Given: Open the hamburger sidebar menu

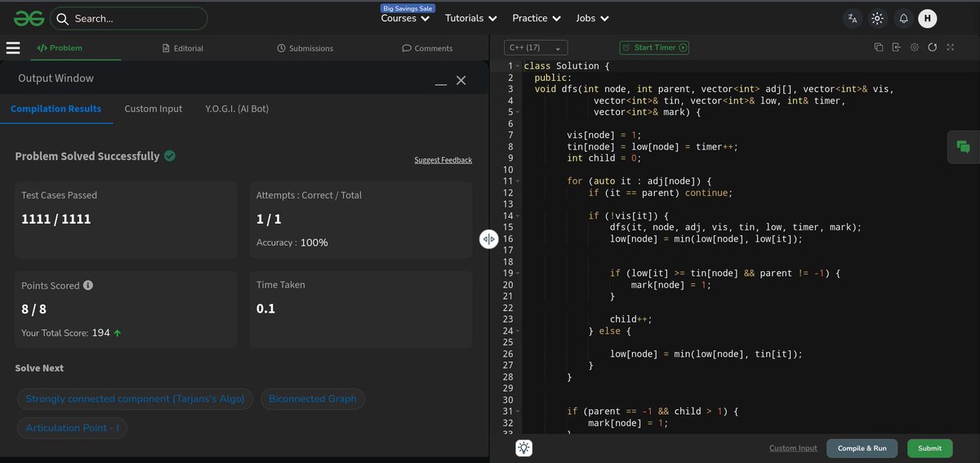Looking at the screenshot, I should (x=13, y=48).
